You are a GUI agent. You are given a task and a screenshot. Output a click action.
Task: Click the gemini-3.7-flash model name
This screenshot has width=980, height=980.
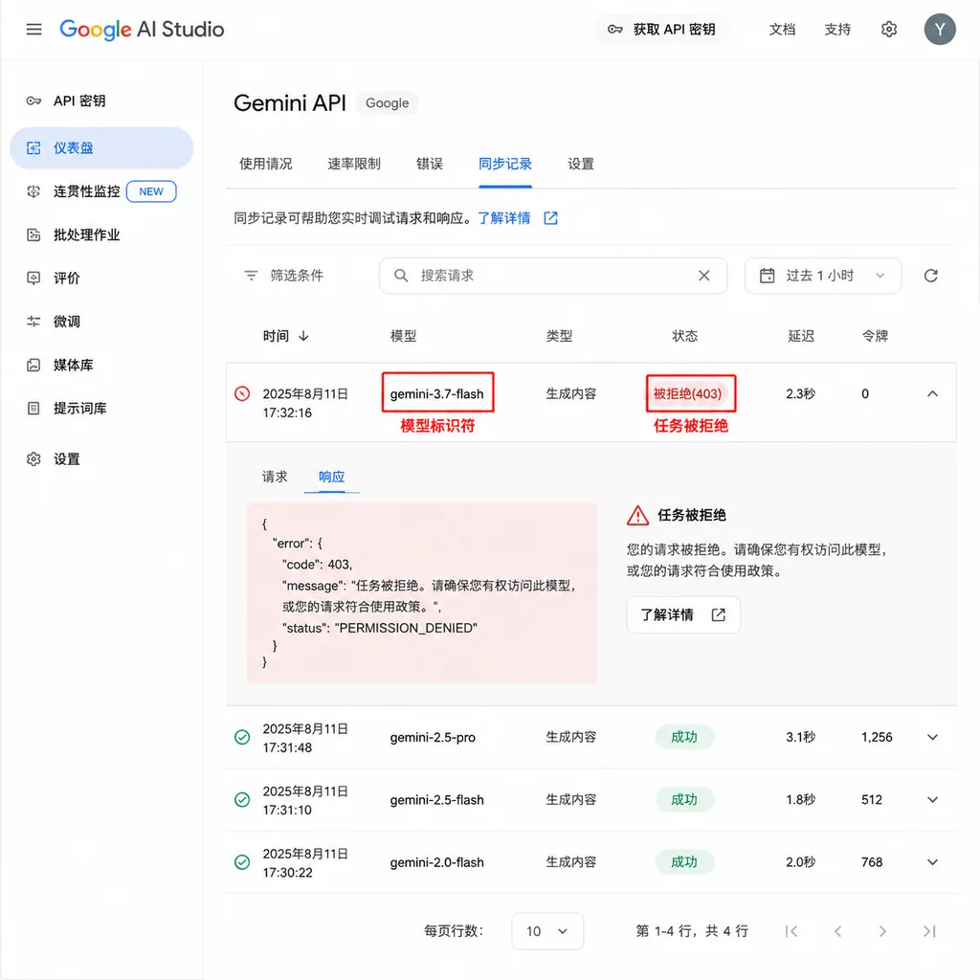click(x=436, y=393)
